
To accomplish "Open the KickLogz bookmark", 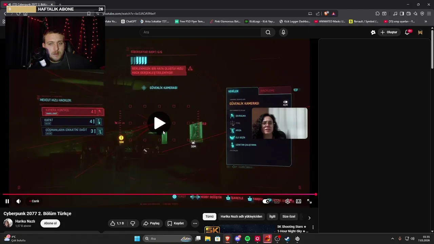I will [259, 21].
